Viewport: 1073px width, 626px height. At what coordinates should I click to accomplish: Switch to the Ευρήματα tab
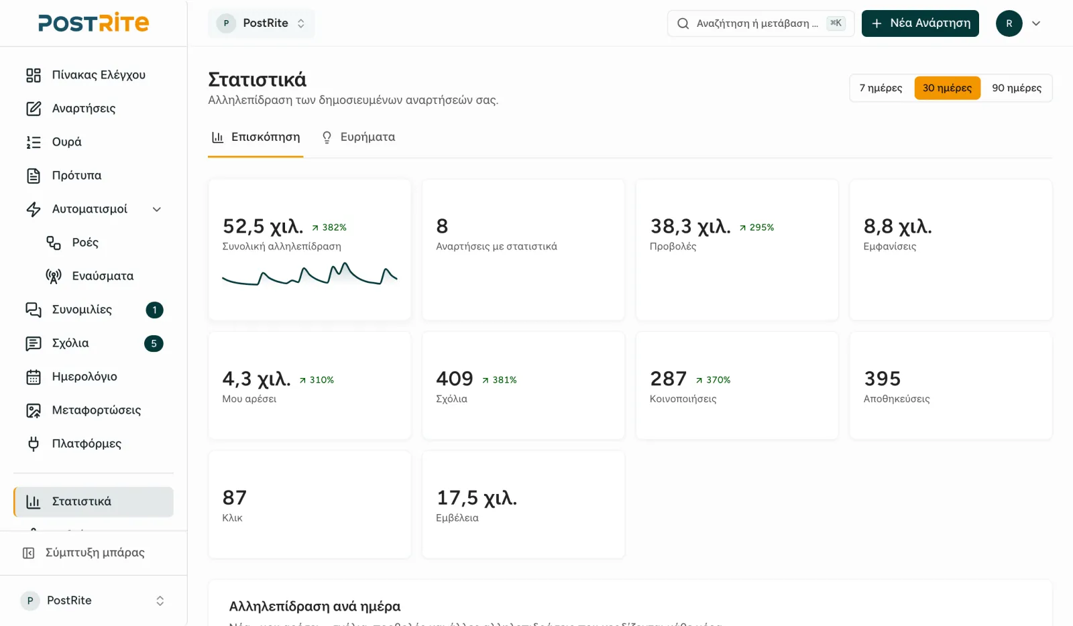[359, 137]
